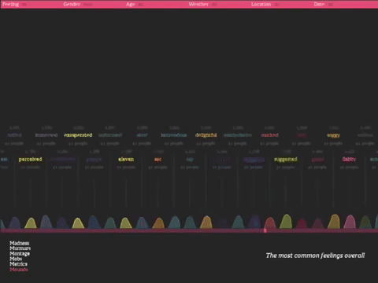Viewport: 378px width, 283px height.
Task: Click the 'unfocused' feeling label
Action: [x=110, y=135]
